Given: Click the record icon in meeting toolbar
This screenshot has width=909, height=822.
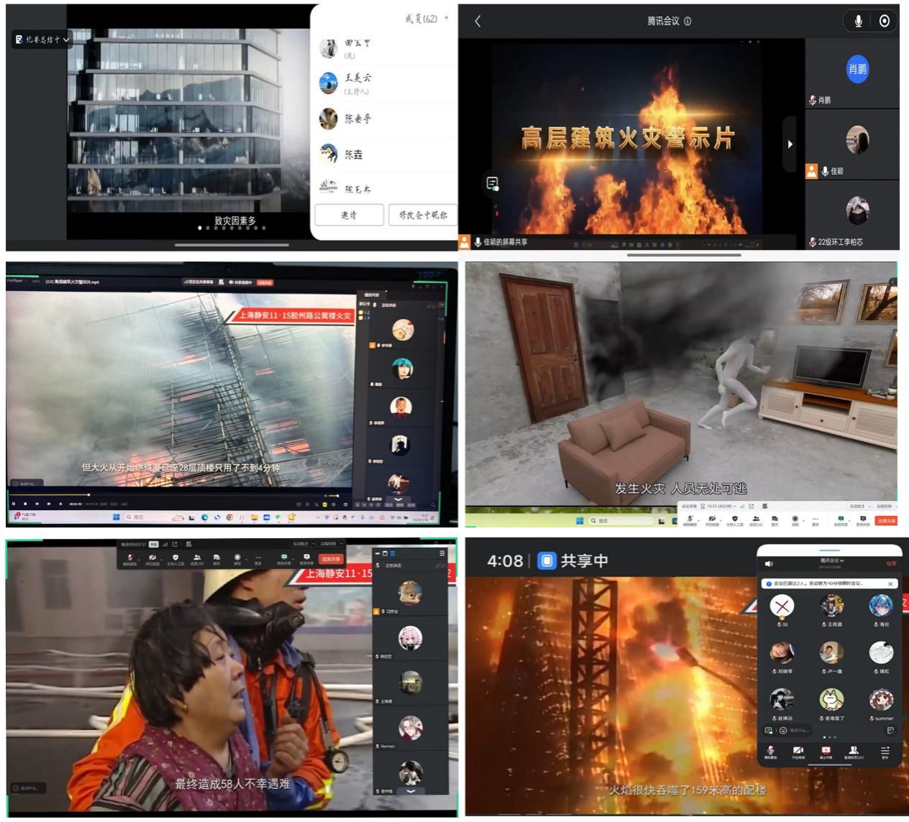Looking at the screenshot, I should (x=237, y=558).
